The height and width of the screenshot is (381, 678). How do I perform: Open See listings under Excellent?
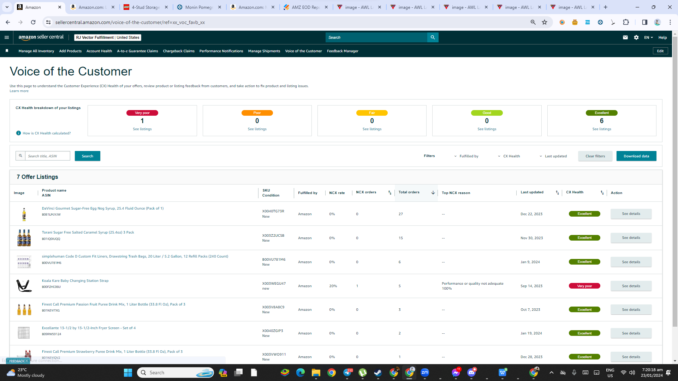[x=602, y=129]
